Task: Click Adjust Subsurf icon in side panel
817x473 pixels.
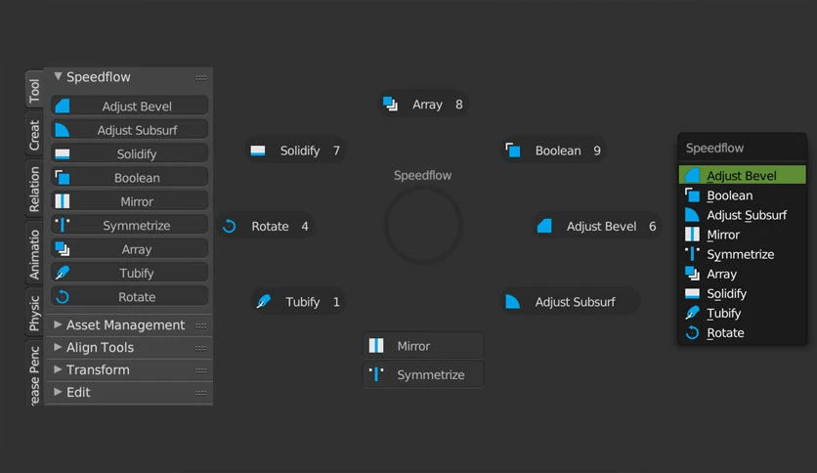Action: click(x=63, y=130)
